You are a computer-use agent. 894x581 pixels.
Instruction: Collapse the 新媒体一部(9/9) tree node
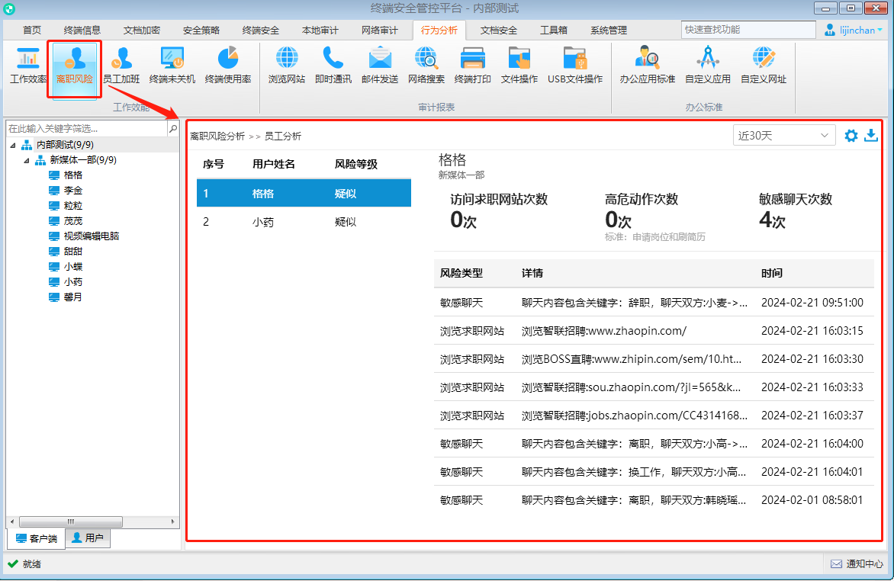point(26,161)
